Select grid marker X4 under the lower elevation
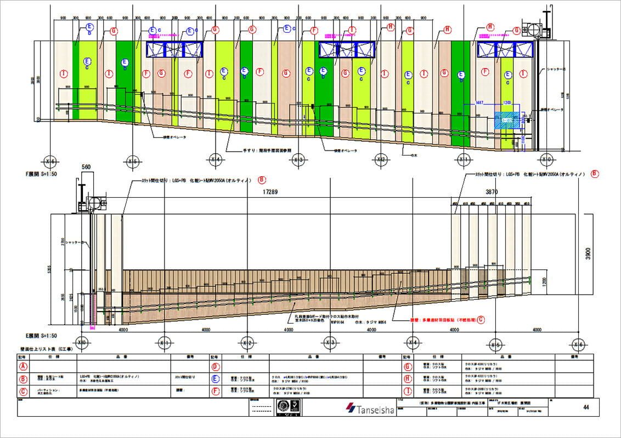Screen dimensions: 621x438 click(x=412, y=342)
